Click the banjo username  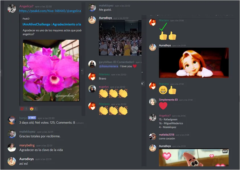pos(23,118)
